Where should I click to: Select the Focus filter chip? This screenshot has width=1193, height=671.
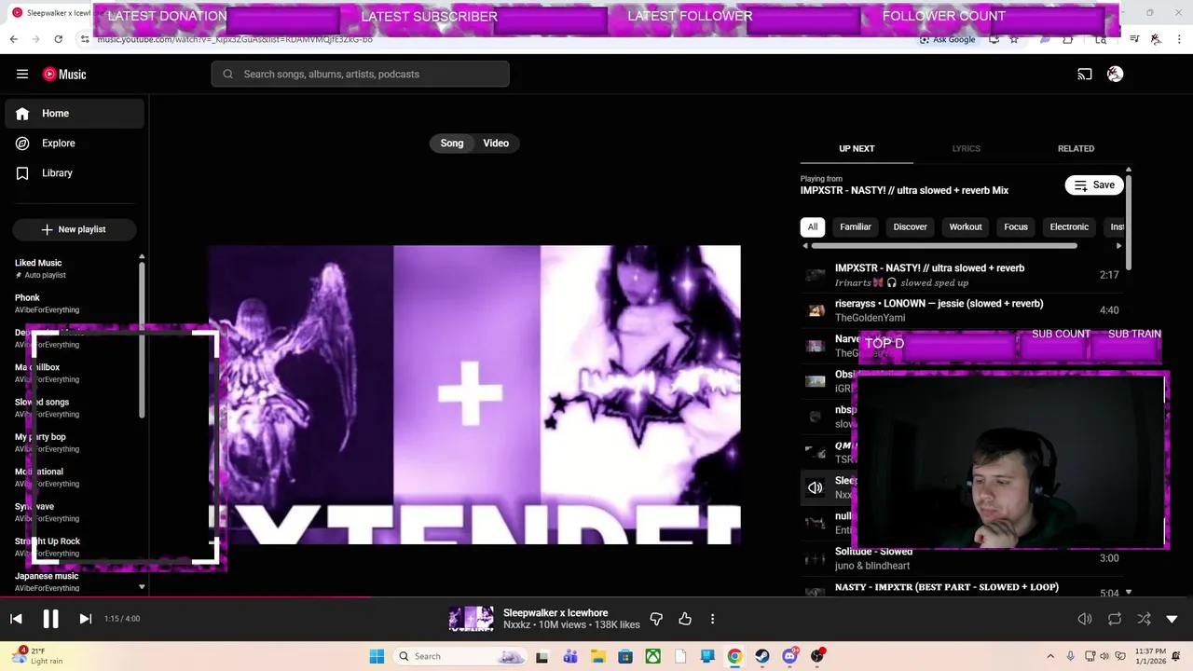[1016, 226]
